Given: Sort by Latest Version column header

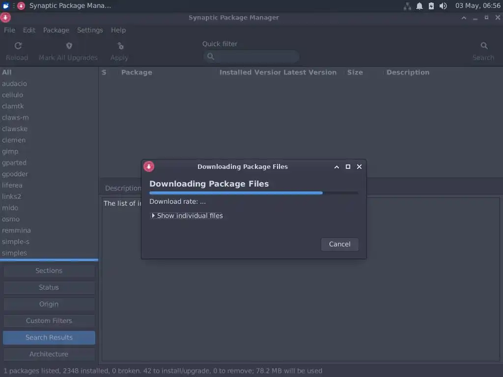Looking at the screenshot, I should tap(310, 73).
